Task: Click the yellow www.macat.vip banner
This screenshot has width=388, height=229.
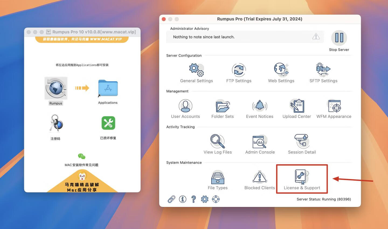Action: (x=82, y=39)
